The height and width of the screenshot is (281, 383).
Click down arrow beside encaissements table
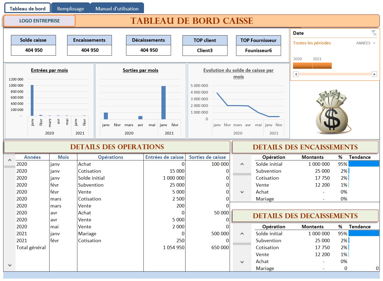point(242,192)
